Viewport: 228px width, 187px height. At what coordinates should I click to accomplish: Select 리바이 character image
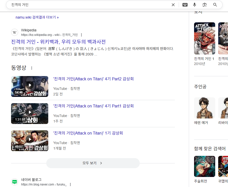223,108
